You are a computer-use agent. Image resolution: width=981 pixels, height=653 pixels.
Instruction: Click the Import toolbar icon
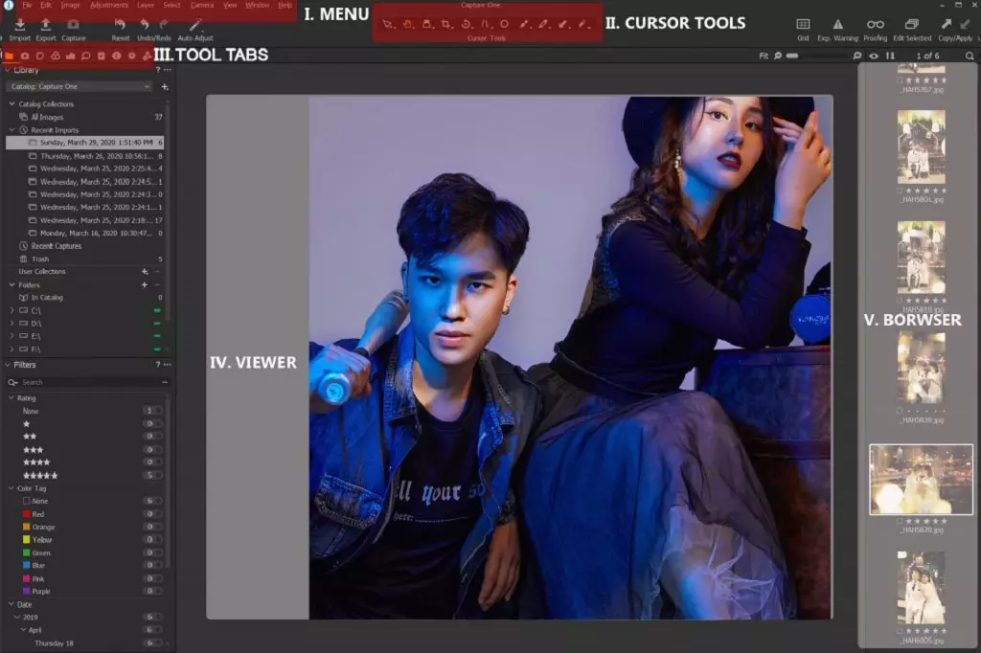(20, 25)
